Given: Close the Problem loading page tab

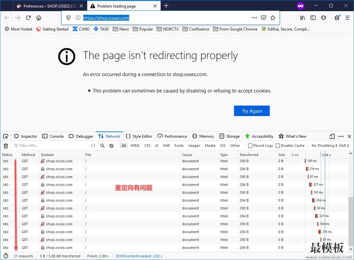Looking at the screenshot, I should point(155,6).
